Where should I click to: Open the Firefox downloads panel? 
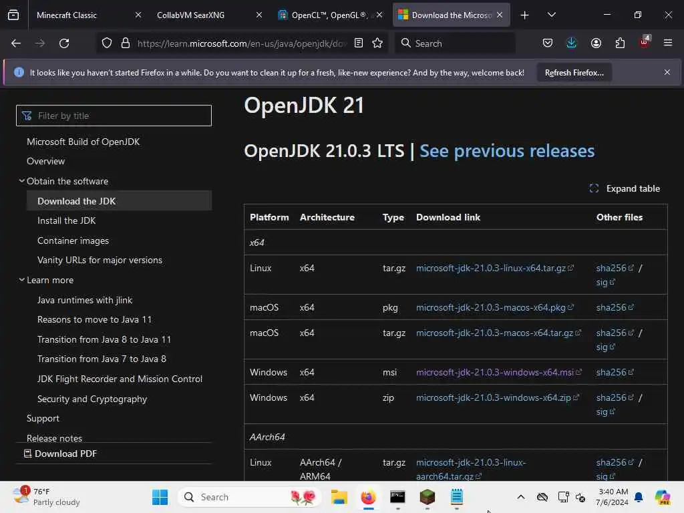click(572, 43)
